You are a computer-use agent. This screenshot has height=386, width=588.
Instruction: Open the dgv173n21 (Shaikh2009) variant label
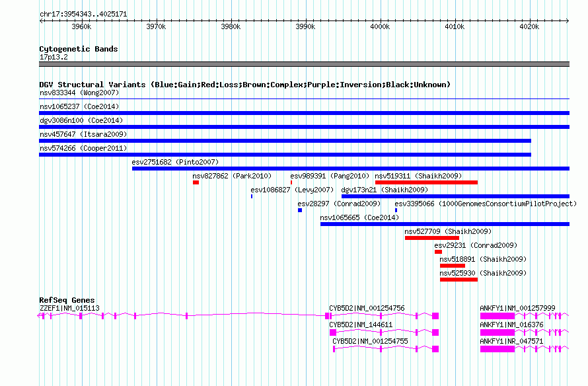point(385,190)
